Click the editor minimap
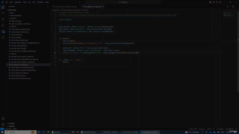 [x=229, y=15]
